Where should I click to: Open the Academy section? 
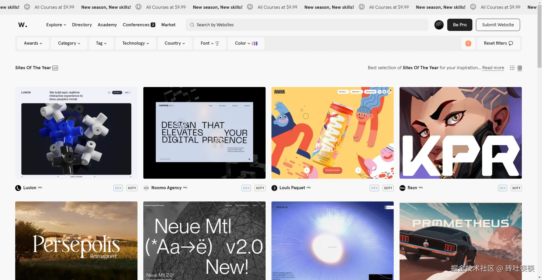click(107, 25)
